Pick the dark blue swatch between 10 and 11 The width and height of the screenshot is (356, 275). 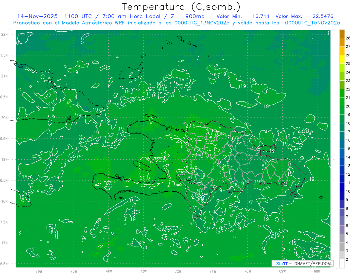(x=342, y=187)
